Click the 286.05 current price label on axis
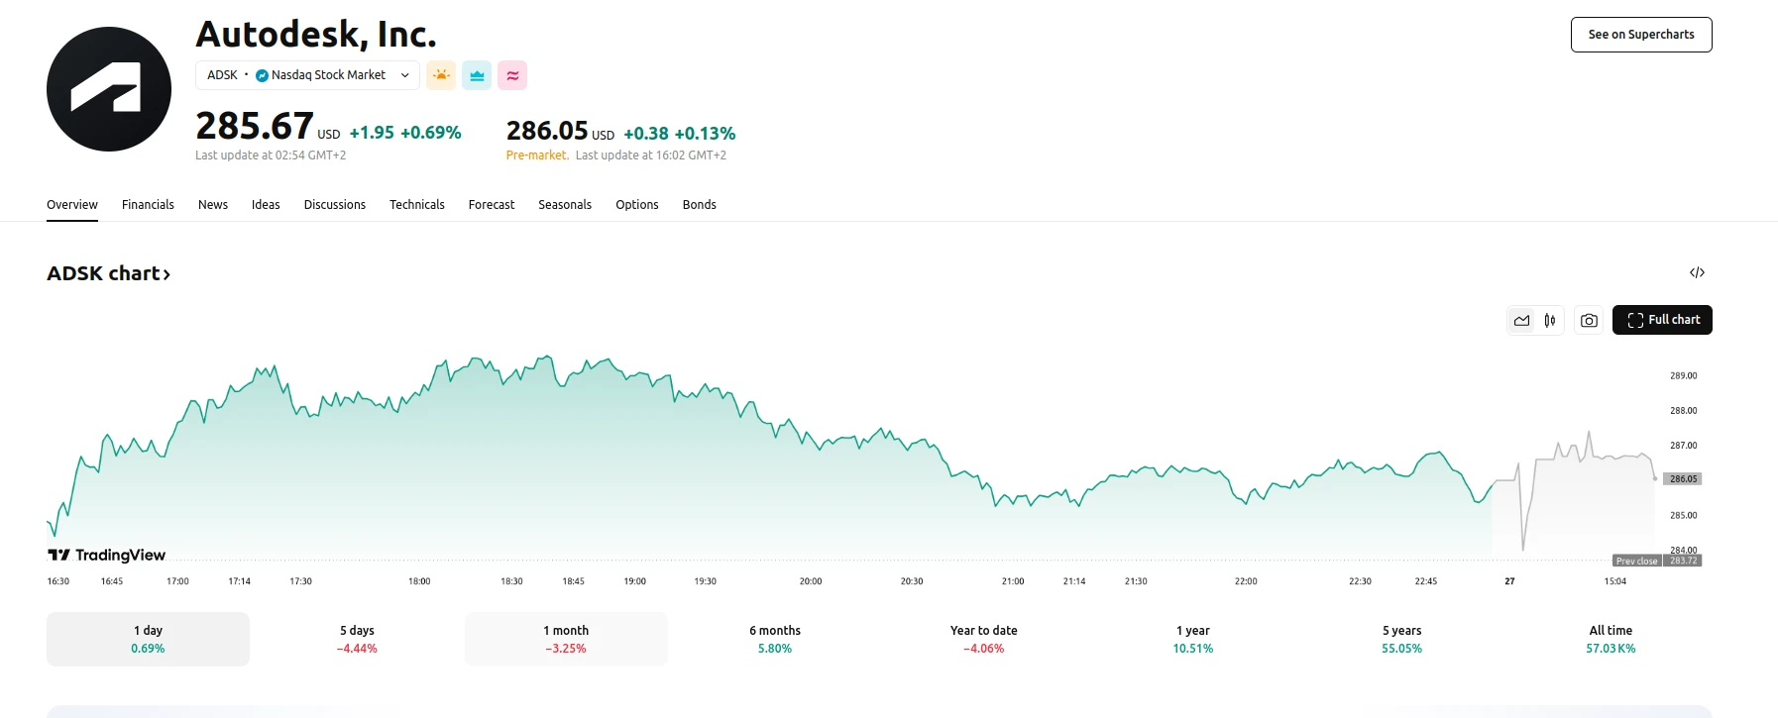This screenshot has width=1778, height=718. click(x=1683, y=478)
